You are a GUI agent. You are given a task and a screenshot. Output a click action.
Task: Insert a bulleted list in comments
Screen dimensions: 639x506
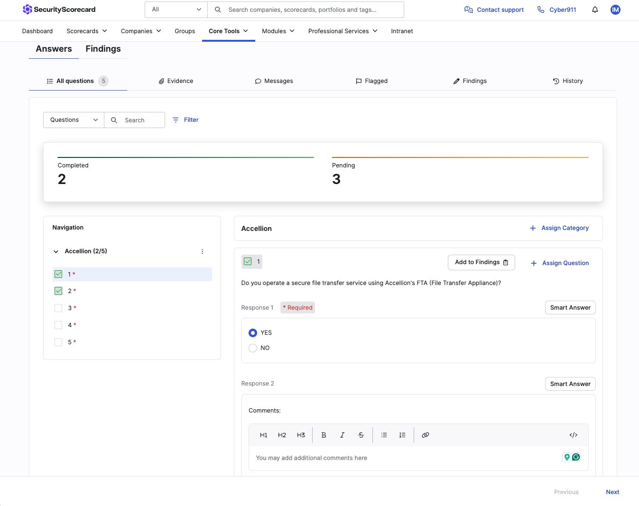pyautogui.click(x=384, y=435)
